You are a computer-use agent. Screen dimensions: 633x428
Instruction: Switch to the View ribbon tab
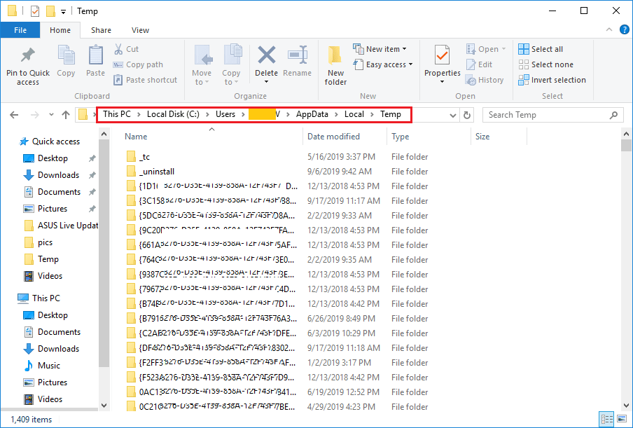coord(140,30)
